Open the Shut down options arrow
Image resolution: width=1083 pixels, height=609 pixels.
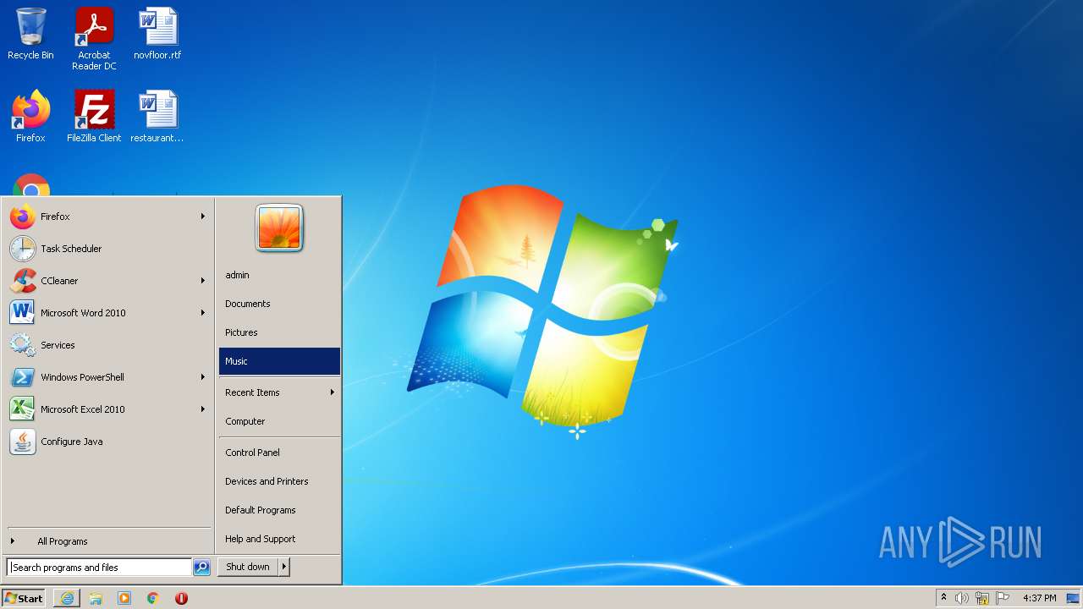284,568
